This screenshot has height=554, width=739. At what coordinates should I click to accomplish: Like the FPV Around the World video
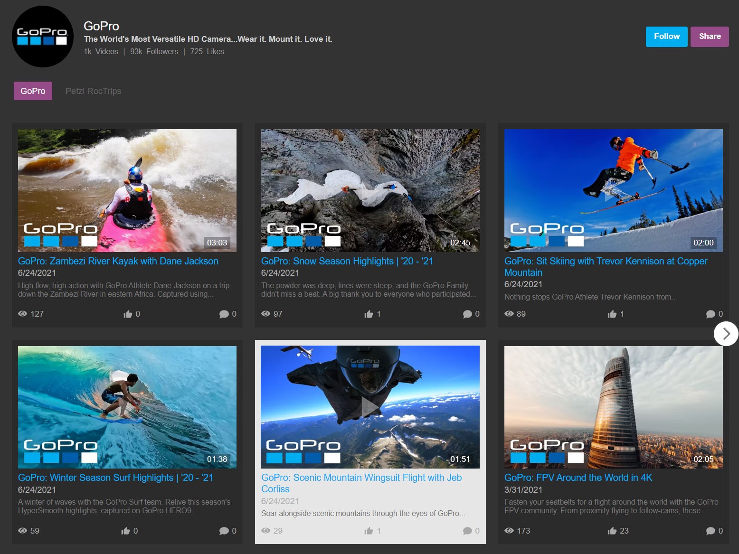click(x=612, y=531)
